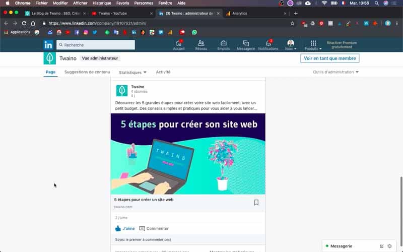Click Soyez le premier à commenter ceci
This screenshot has height=252, width=403.
point(143,240)
